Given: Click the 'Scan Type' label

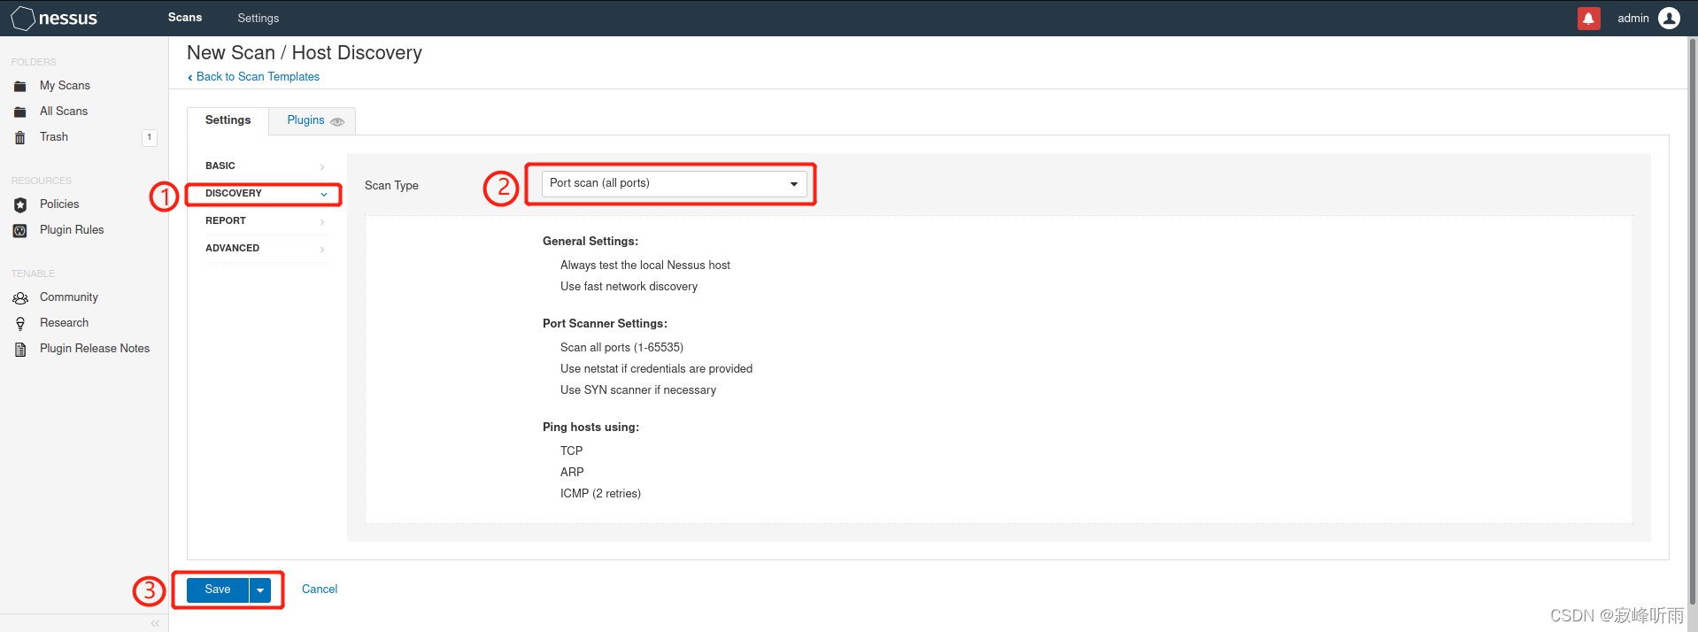Looking at the screenshot, I should click(391, 186).
